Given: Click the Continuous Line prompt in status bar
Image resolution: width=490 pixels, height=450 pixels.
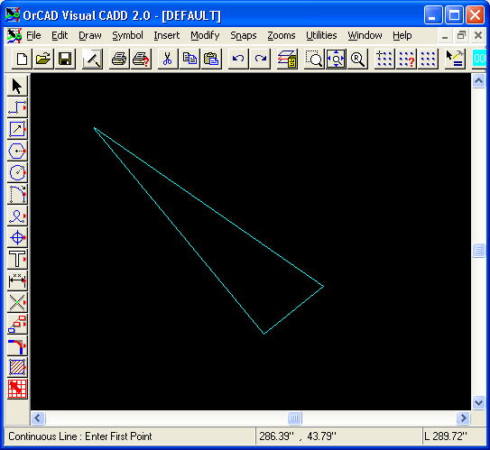Looking at the screenshot, I should click(x=80, y=436).
